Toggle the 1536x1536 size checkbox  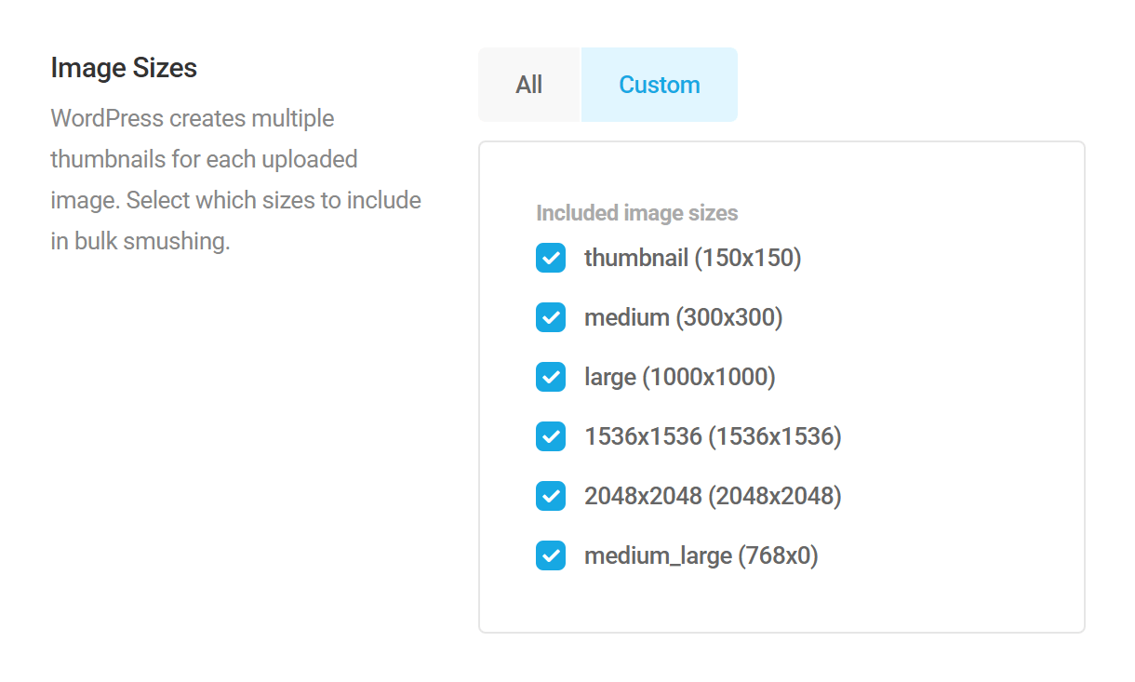click(x=551, y=436)
